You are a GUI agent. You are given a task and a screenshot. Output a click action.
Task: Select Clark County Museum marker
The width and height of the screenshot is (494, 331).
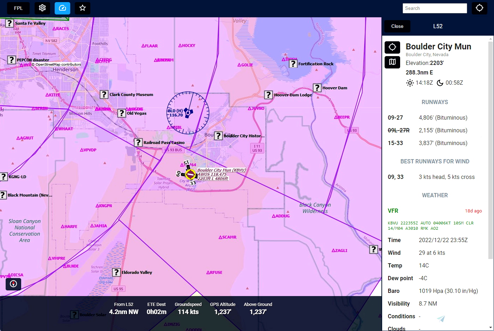[x=104, y=94]
